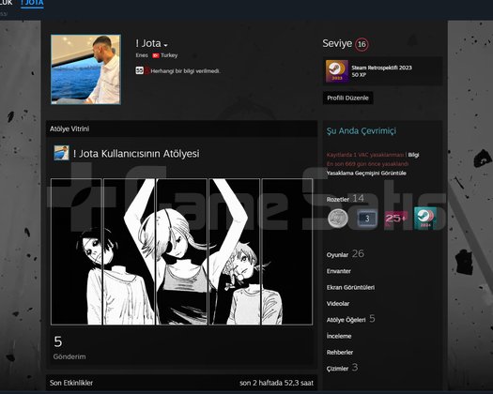
Task: Switch to the ! JOTA tab
Action: click(32, 4)
